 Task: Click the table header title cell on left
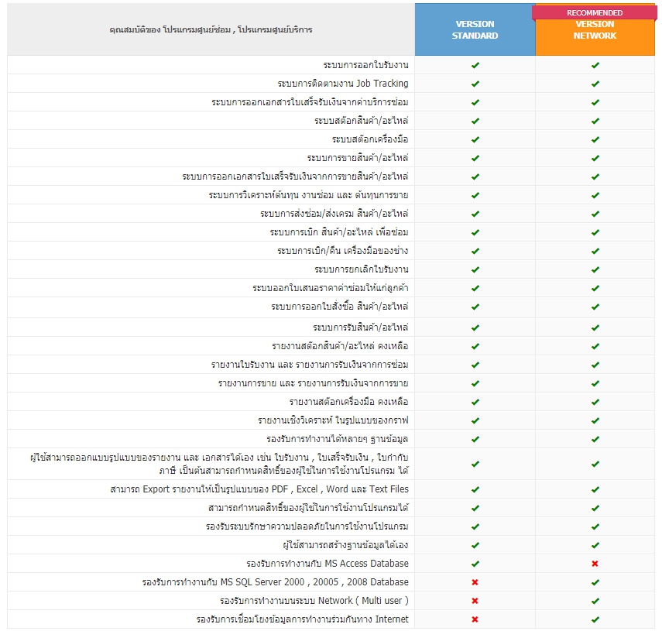pos(211,30)
